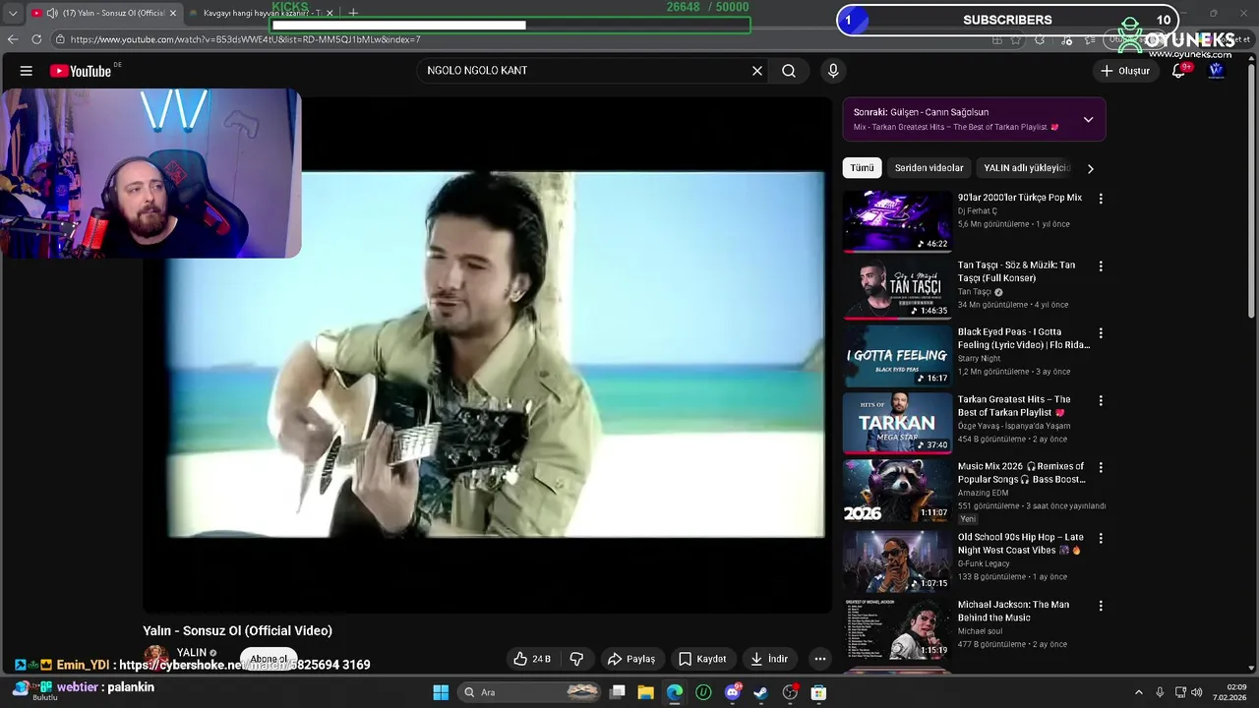Select the Seriden videolar filter chip
This screenshot has height=708, width=1259.
tap(929, 168)
